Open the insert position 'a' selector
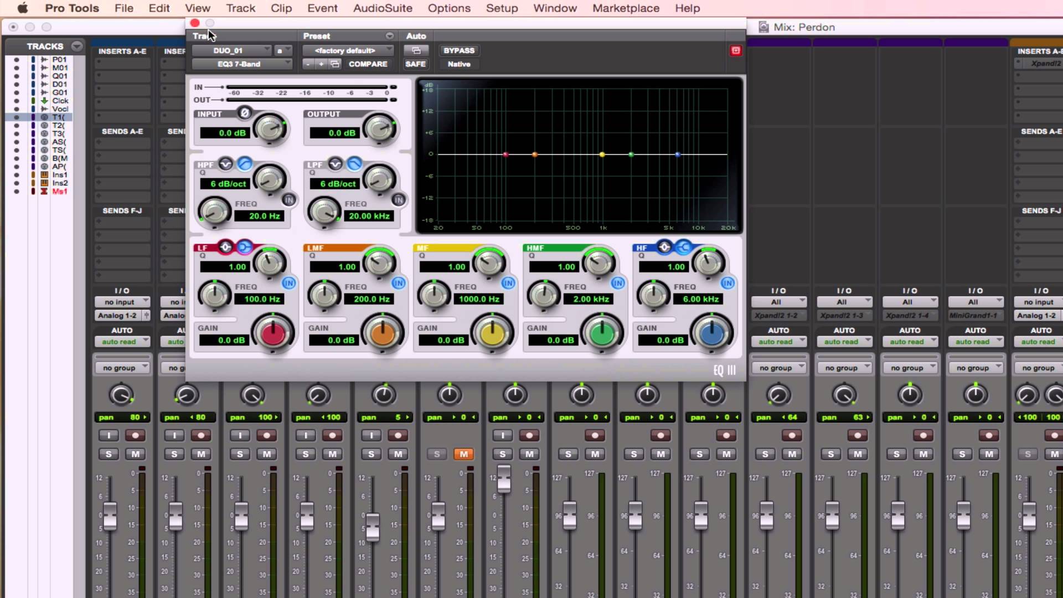1063x598 pixels. (283, 50)
